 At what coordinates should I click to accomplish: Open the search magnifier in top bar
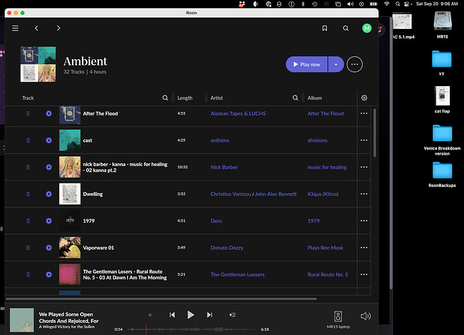point(346,28)
